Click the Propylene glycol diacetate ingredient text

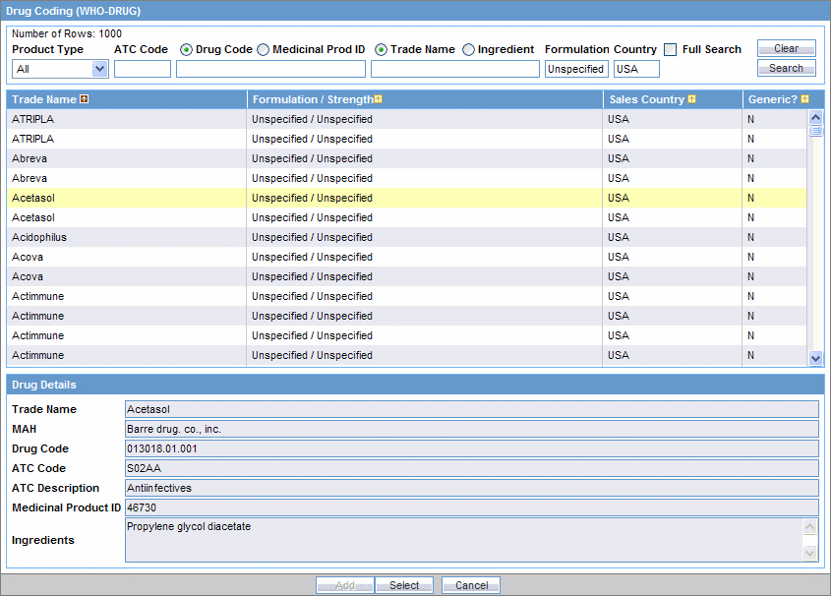(189, 526)
